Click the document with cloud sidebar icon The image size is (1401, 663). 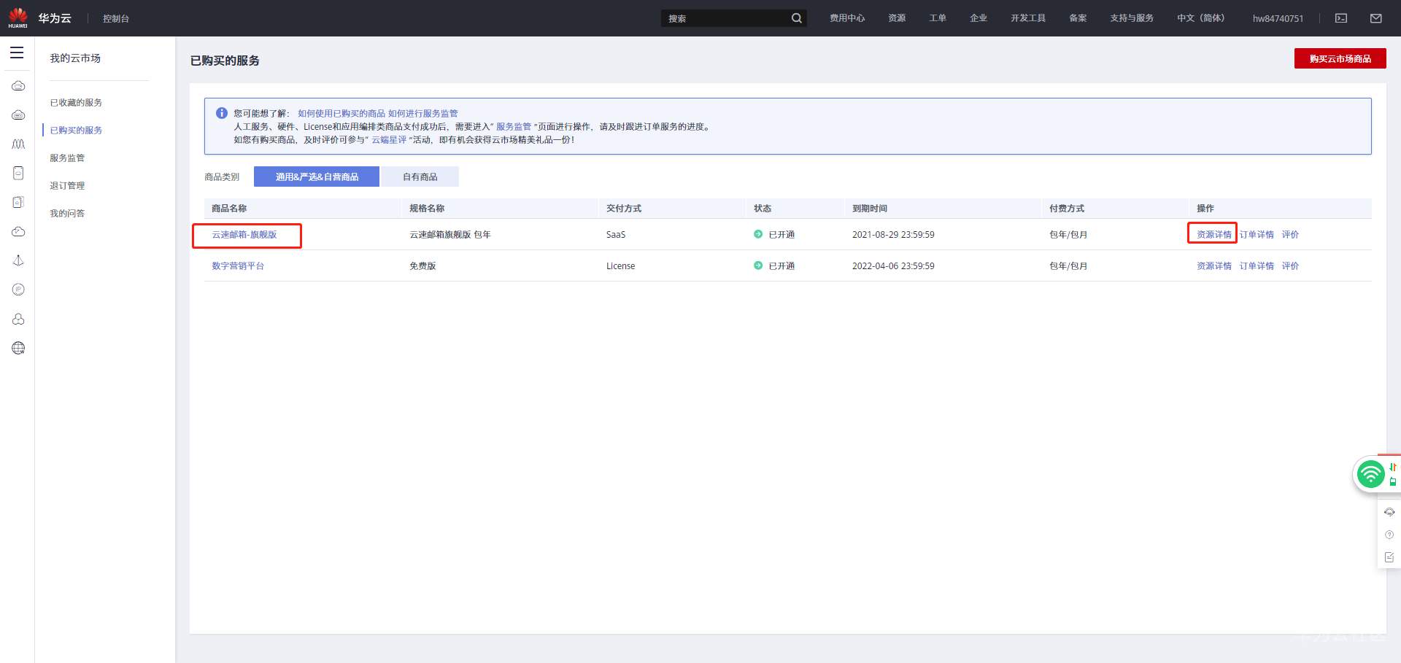(18, 173)
